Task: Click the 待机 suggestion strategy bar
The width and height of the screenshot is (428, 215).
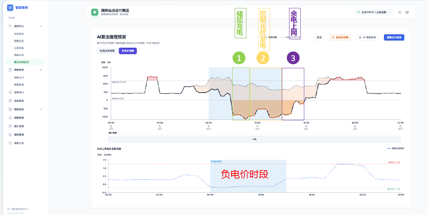Action: pos(254,139)
